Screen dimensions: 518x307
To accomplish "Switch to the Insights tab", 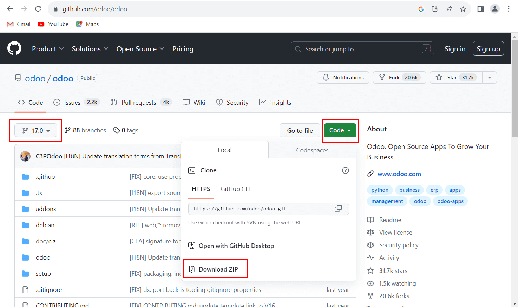I will coord(275,103).
